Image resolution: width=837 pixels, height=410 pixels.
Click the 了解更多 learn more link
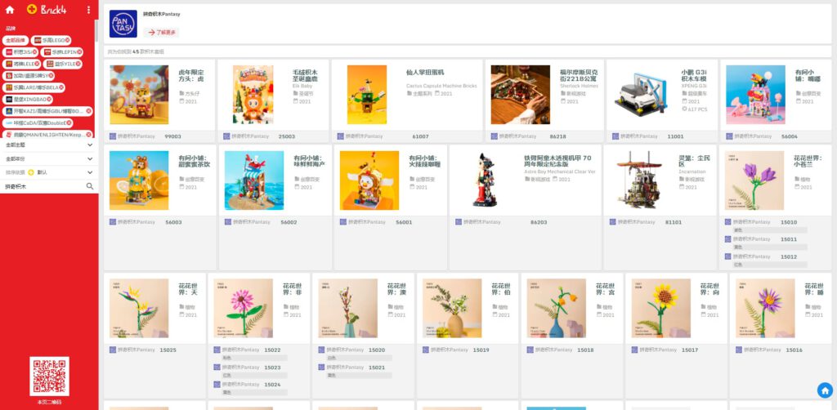(161, 33)
